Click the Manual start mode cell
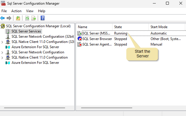Screen dimensions: 186x116 coord(156,44)
